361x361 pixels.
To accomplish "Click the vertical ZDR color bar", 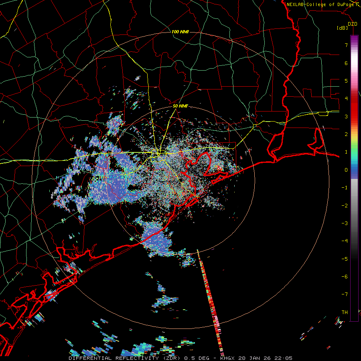I will pyautogui.click(x=354, y=178).
